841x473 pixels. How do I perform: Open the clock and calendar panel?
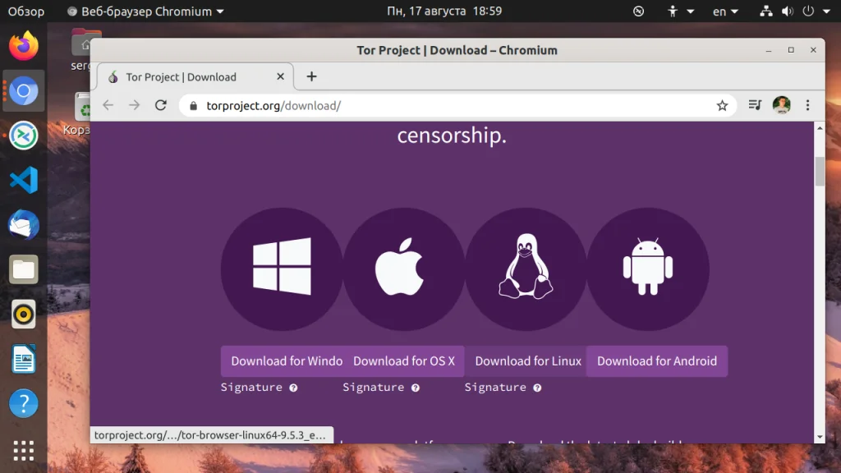(444, 11)
